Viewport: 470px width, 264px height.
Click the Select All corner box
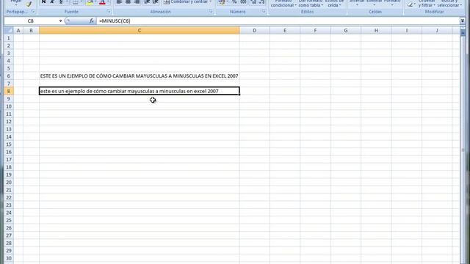click(x=9, y=31)
